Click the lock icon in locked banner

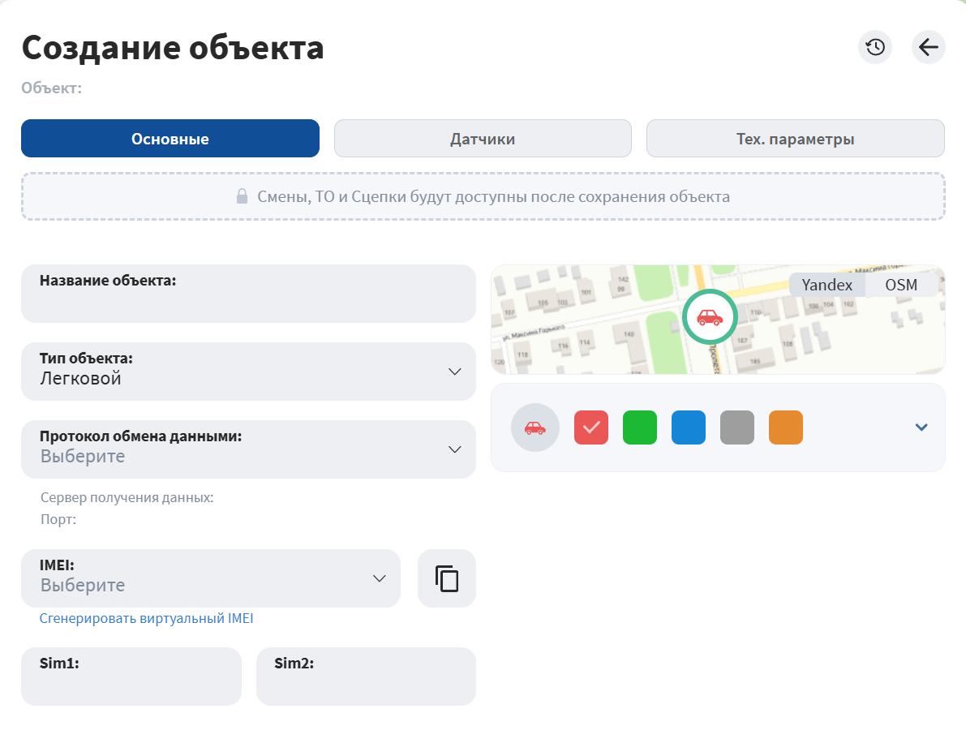[242, 196]
